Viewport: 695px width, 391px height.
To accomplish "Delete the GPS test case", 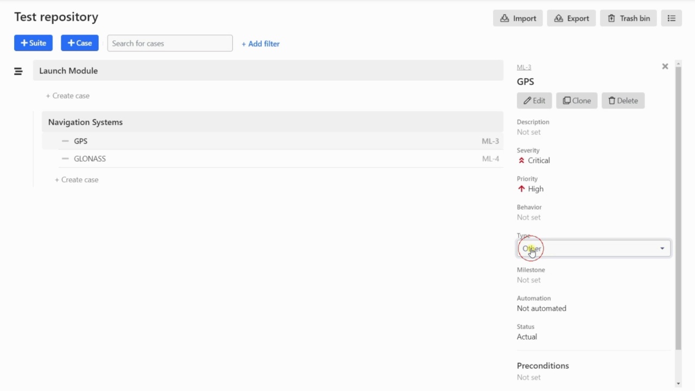I will (623, 100).
